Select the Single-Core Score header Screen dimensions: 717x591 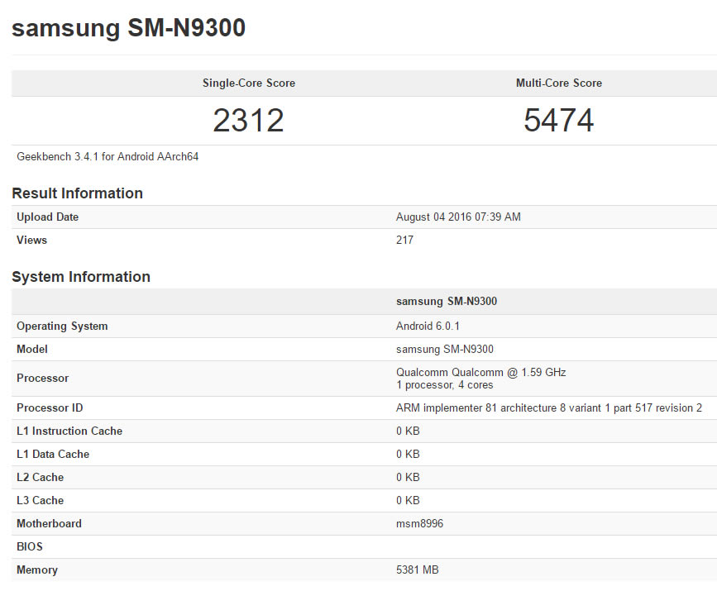tap(248, 83)
